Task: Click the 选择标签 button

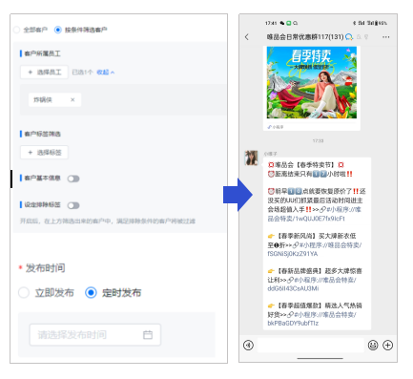Action: (44, 153)
